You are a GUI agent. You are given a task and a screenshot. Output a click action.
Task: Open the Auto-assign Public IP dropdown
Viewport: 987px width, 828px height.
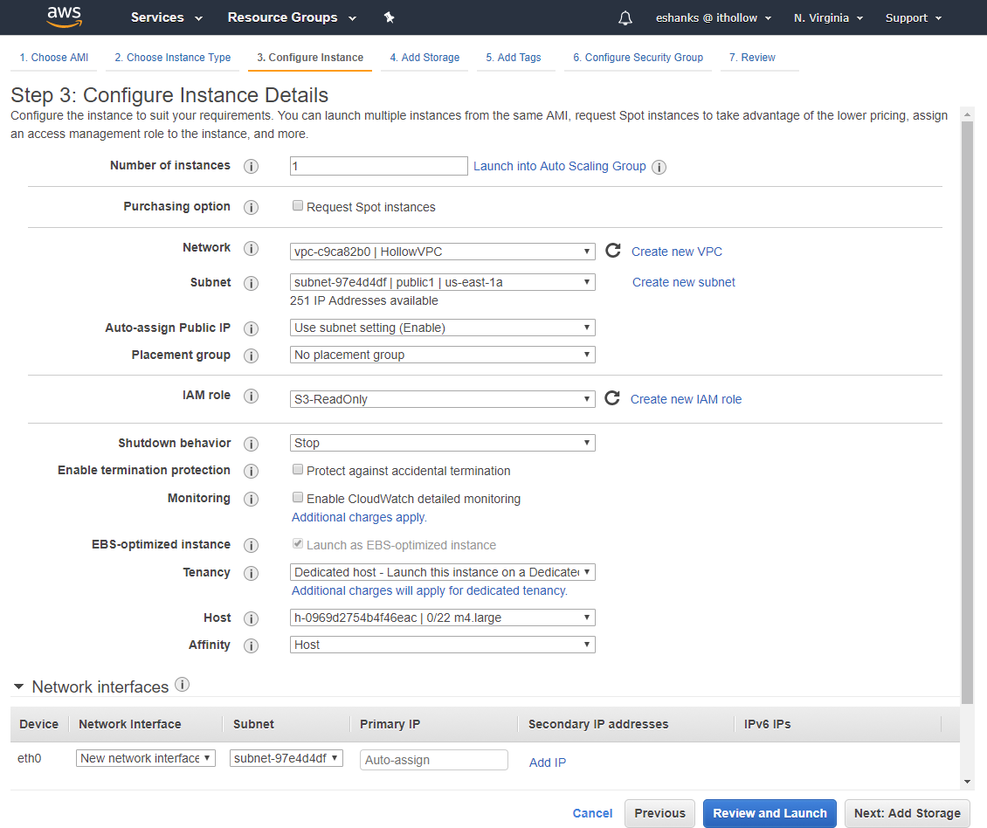[442, 328]
